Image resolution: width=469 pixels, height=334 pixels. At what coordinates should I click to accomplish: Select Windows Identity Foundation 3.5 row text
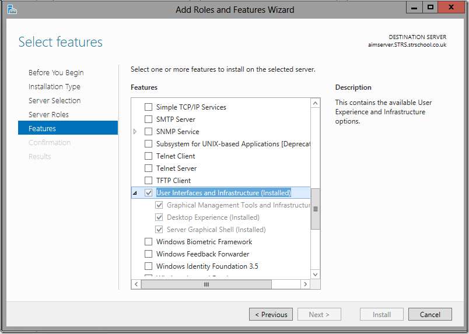tap(207, 266)
